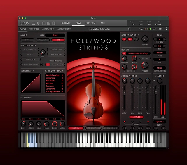Open the Stereo channel routing dropdown
This screenshot has width=187, height=165.
pyautogui.click(x=160, y=68)
